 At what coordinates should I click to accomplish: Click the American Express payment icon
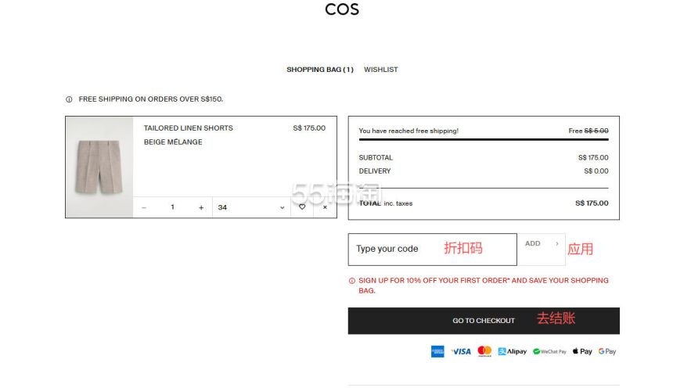pyautogui.click(x=437, y=352)
